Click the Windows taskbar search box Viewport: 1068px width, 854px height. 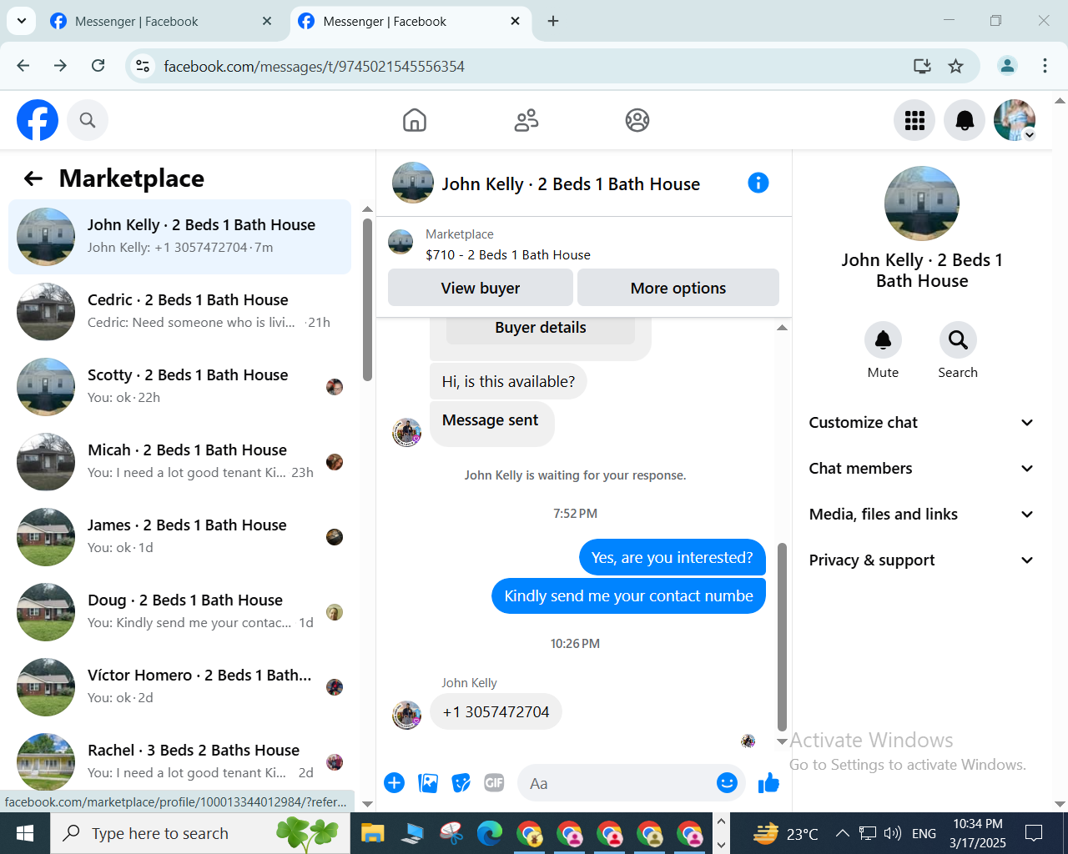200,833
